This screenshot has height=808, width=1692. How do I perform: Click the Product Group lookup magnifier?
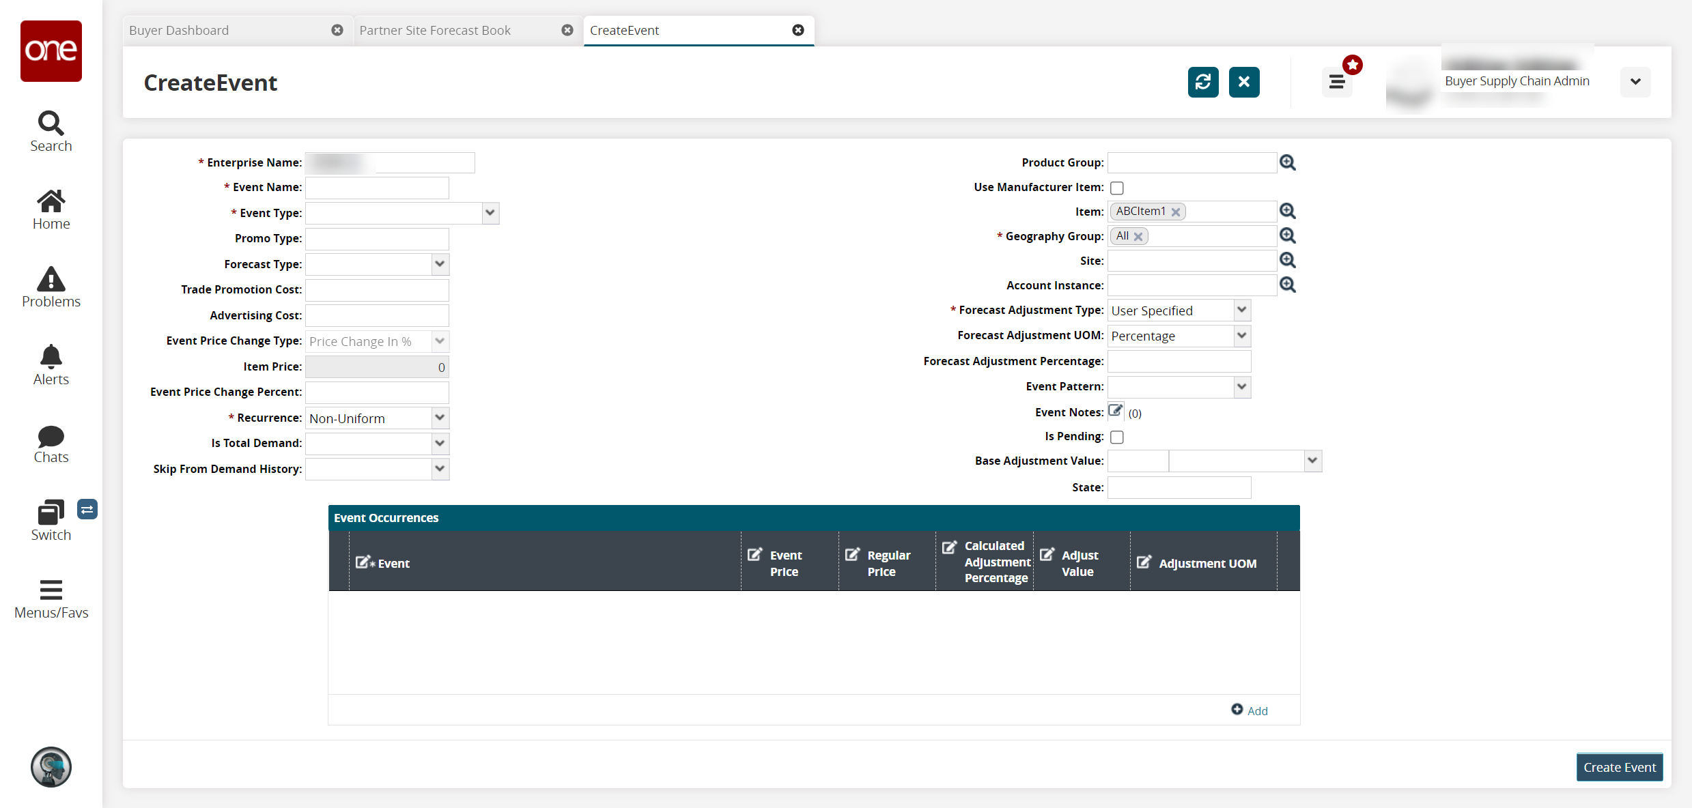tap(1287, 162)
